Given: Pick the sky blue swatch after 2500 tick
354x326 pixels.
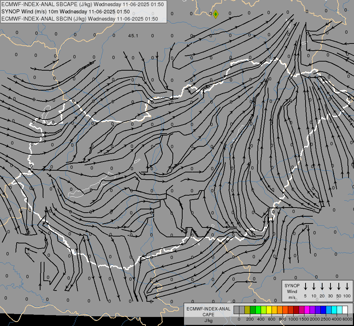Looking at the screenshot, I should [x=329, y=310].
